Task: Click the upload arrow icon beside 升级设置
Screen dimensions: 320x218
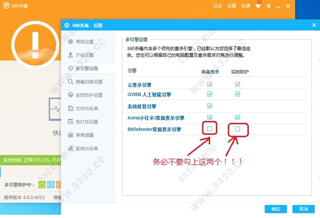Action: pyautogui.click(x=70, y=55)
